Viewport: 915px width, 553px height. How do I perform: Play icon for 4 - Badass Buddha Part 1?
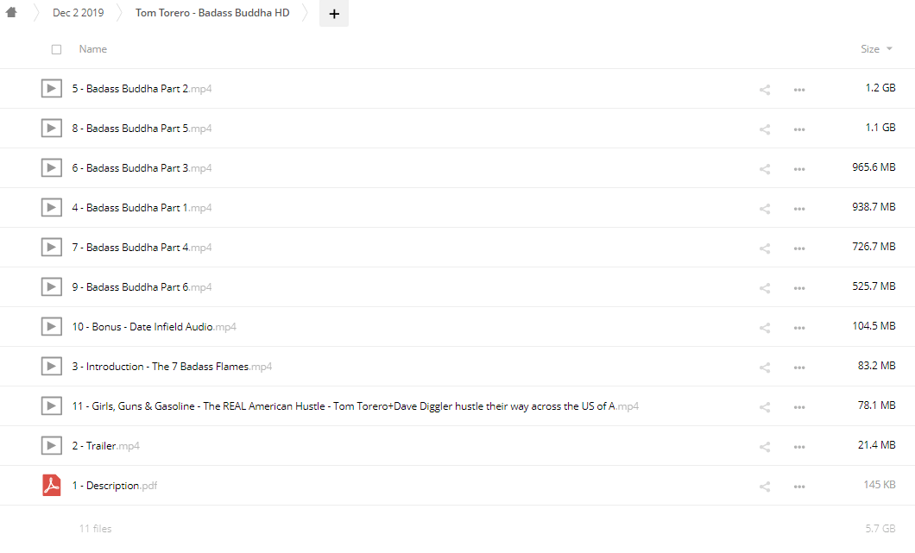click(x=51, y=208)
